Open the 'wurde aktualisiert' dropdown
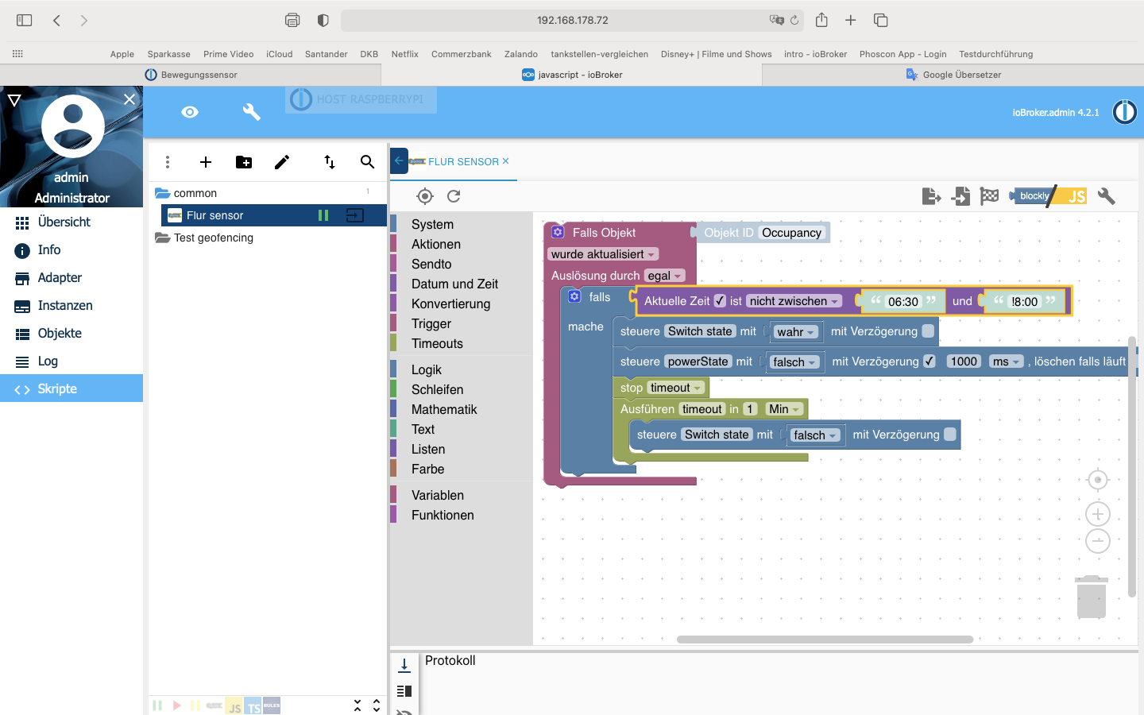The width and height of the screenshot is (1144, 715). pos(603,254)
